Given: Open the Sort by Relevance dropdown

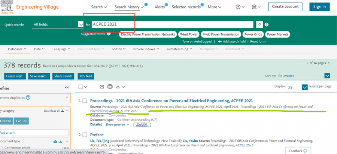Looking at the screenshot, I should tap(327, 76).
